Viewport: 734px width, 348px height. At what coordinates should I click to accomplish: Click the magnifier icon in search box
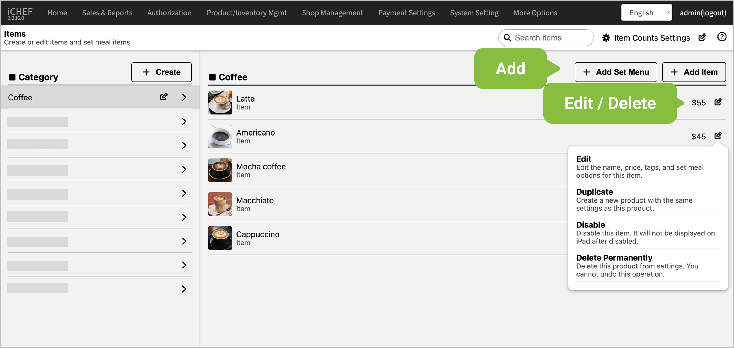coord(507,38)
